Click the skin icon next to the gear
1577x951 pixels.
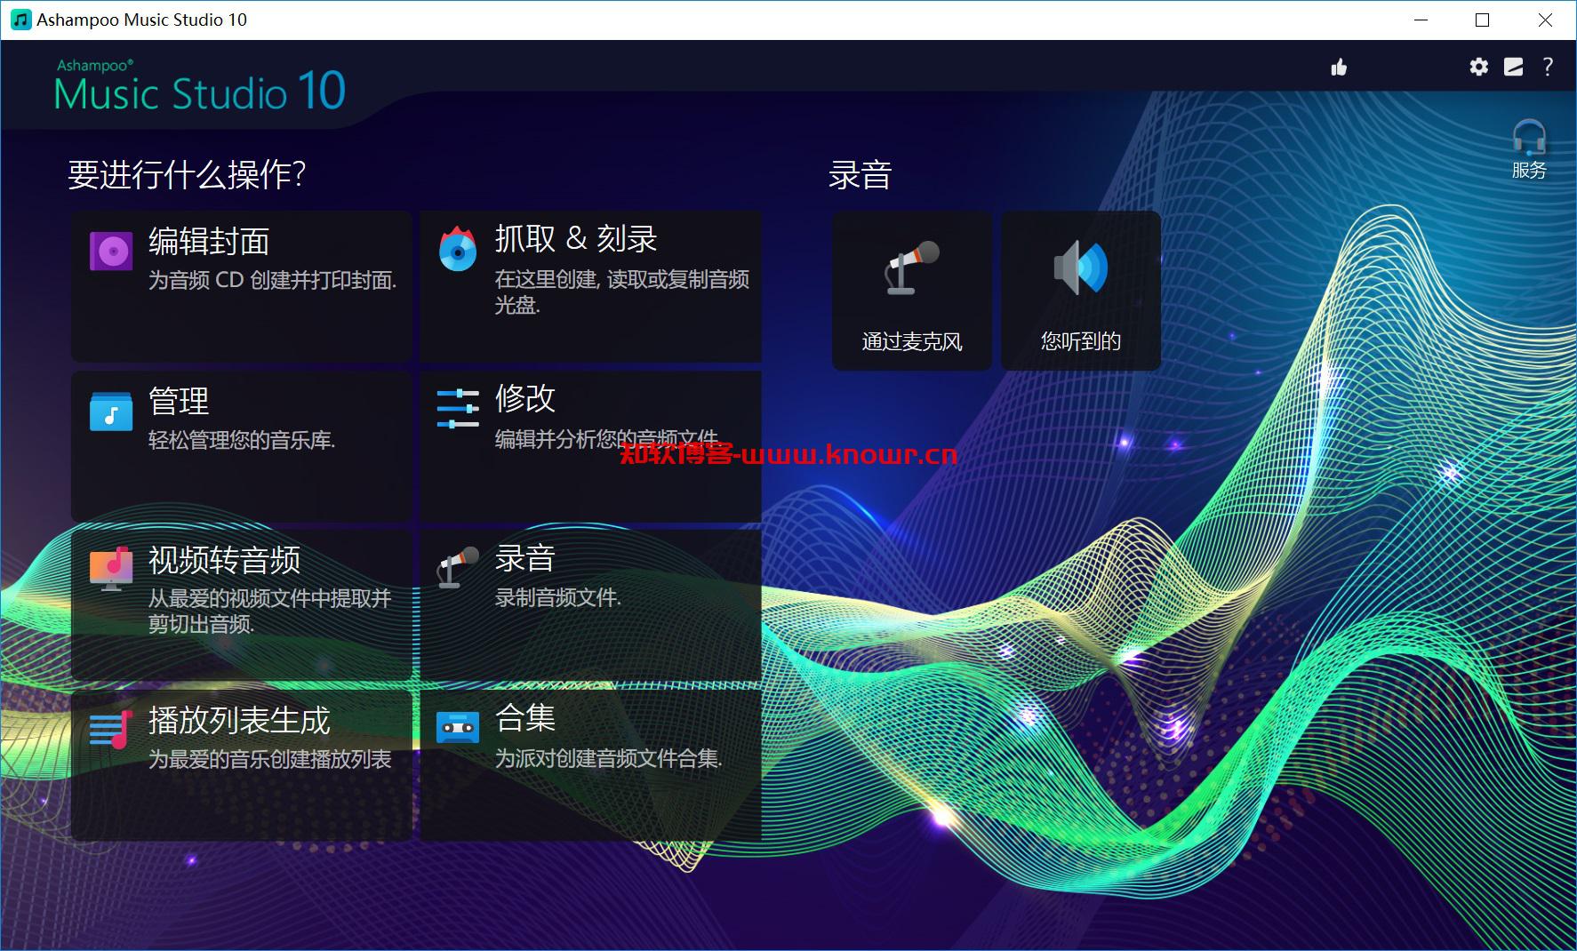pyautogui.click(x=1513, y=67)
